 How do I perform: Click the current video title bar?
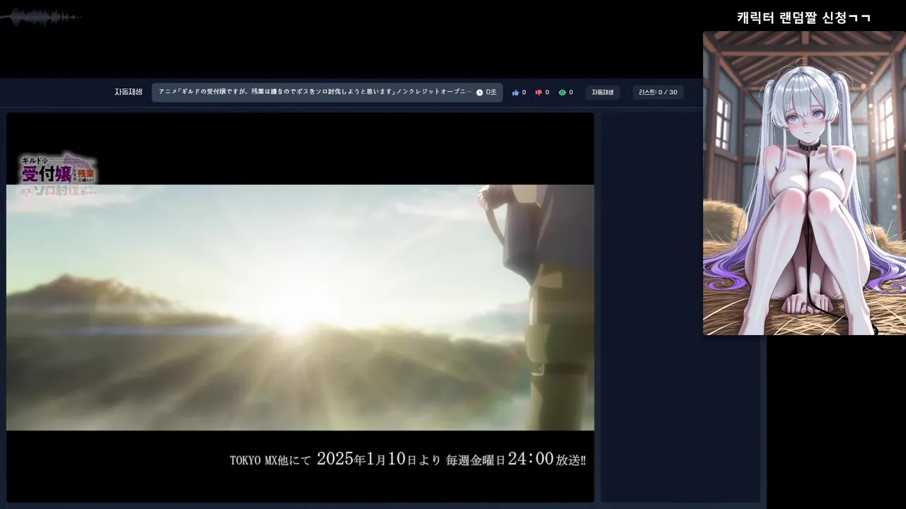pyautogui.click(x=327, y=93)
